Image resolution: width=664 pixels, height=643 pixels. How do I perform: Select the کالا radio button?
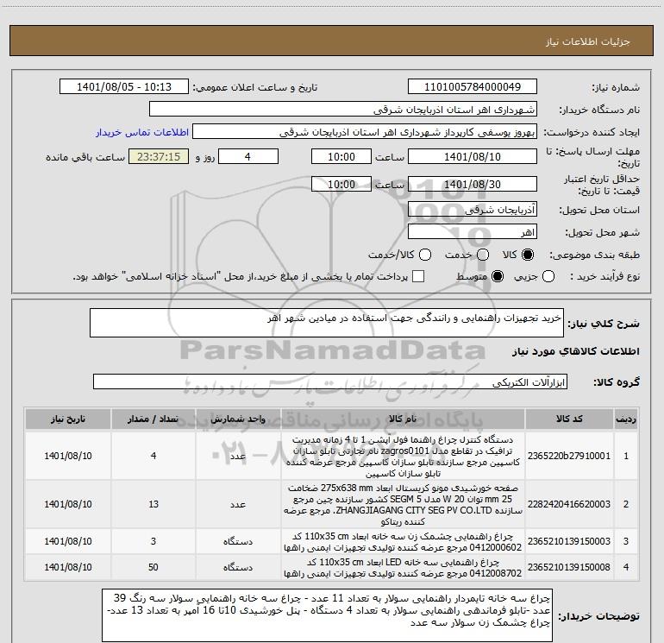(x=528, y=255)
